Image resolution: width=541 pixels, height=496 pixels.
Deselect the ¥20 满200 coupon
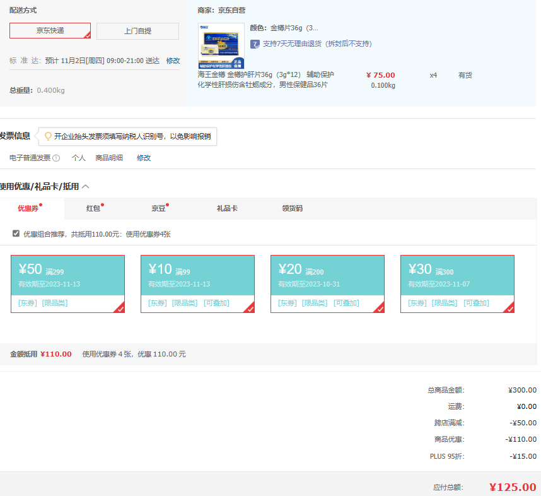point(327,284)
